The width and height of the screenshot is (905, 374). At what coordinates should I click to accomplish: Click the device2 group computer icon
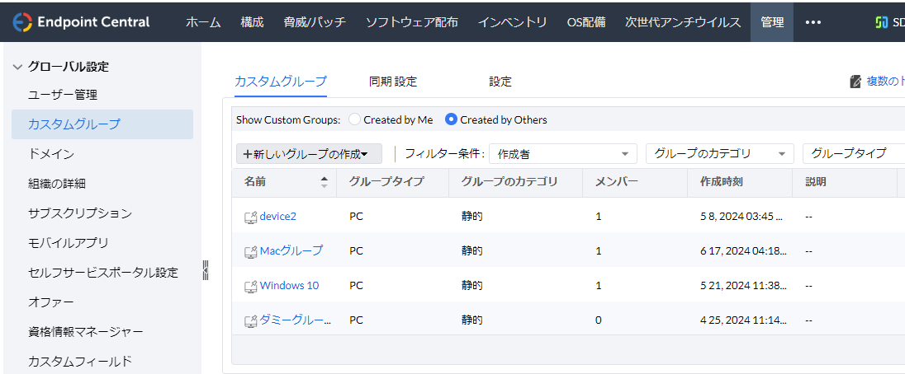(250, 217)
